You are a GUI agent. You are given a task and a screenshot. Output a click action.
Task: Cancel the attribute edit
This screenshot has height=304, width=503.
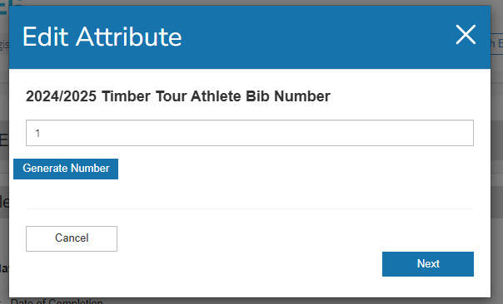click(x=72, y=238)
